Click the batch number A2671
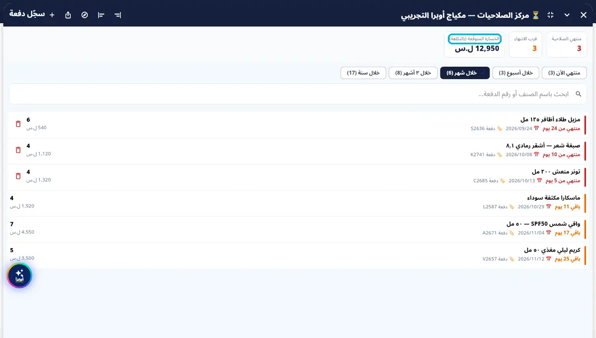 (489, 232)
